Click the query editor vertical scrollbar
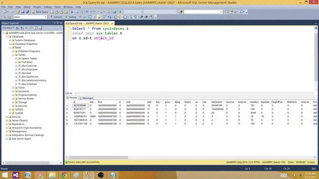 (316, 57)
